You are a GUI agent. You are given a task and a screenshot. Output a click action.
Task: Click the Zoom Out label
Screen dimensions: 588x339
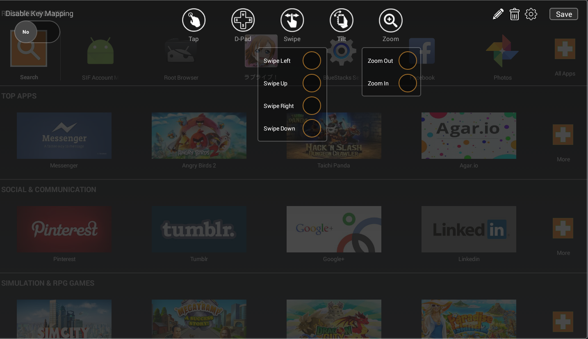[380, 61]
